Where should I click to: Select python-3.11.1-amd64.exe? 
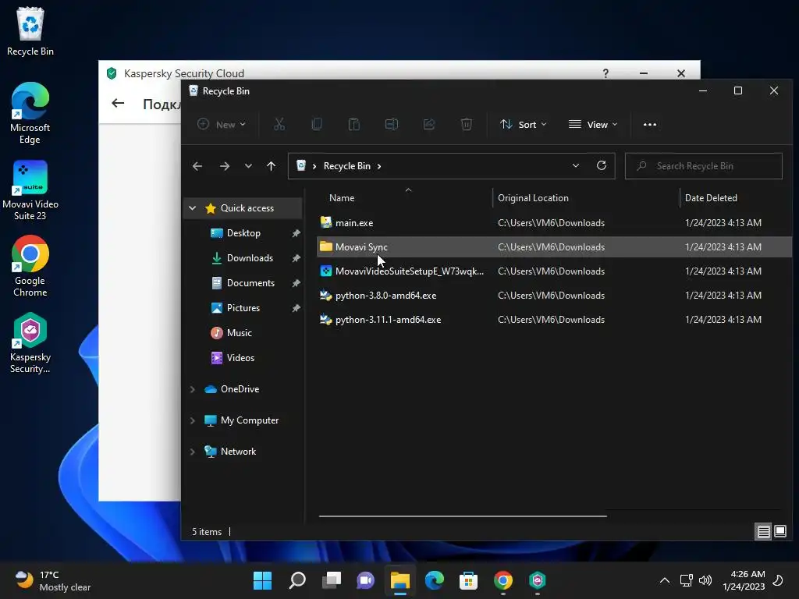click(555, 320)
